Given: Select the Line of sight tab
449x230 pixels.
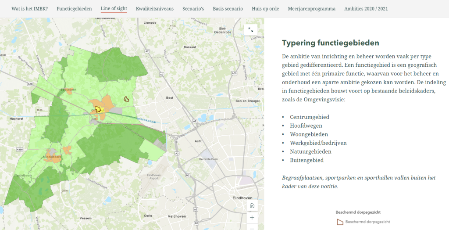Looking at the screenshot, I should [114, 9].
